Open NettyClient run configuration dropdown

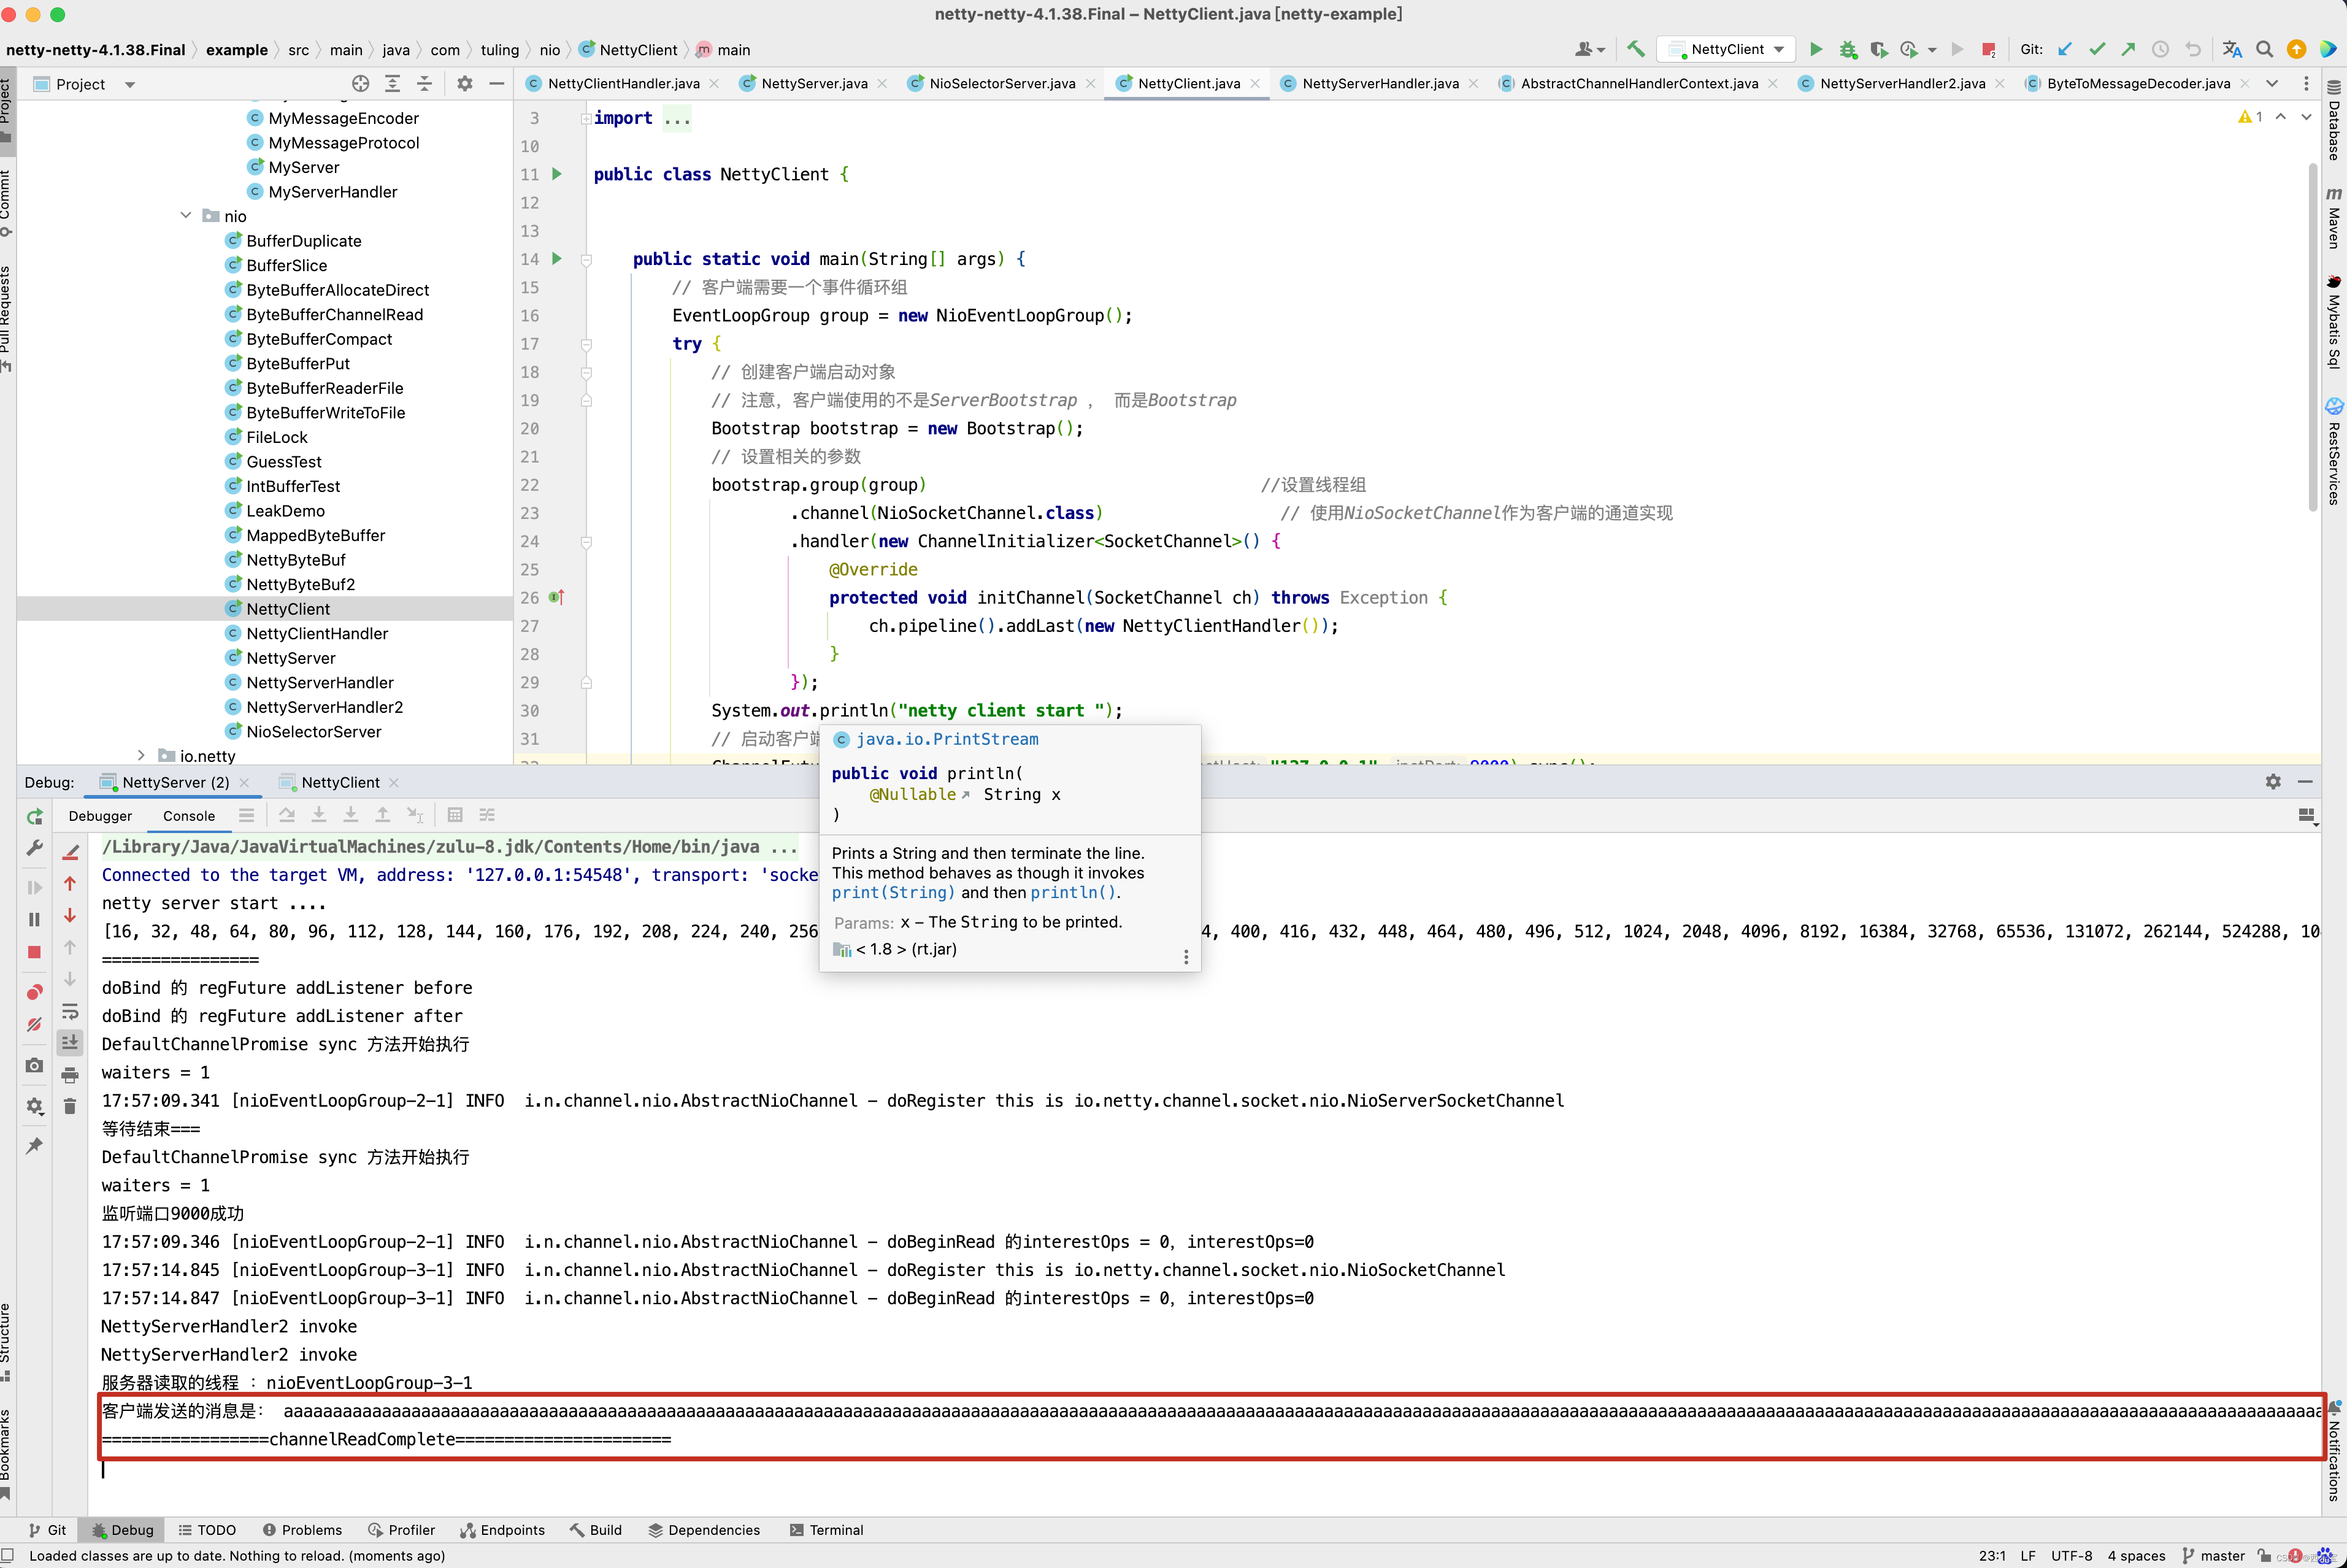point(1726,49)
